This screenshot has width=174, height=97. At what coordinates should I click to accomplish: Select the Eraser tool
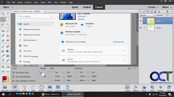tap(8, 46)
